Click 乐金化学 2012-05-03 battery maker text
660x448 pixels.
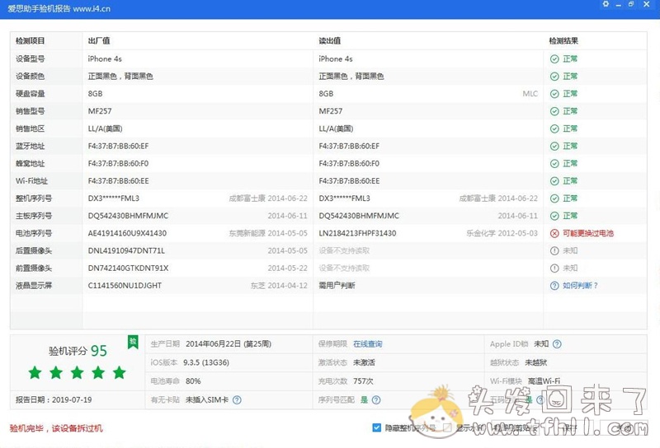(502, 233)
